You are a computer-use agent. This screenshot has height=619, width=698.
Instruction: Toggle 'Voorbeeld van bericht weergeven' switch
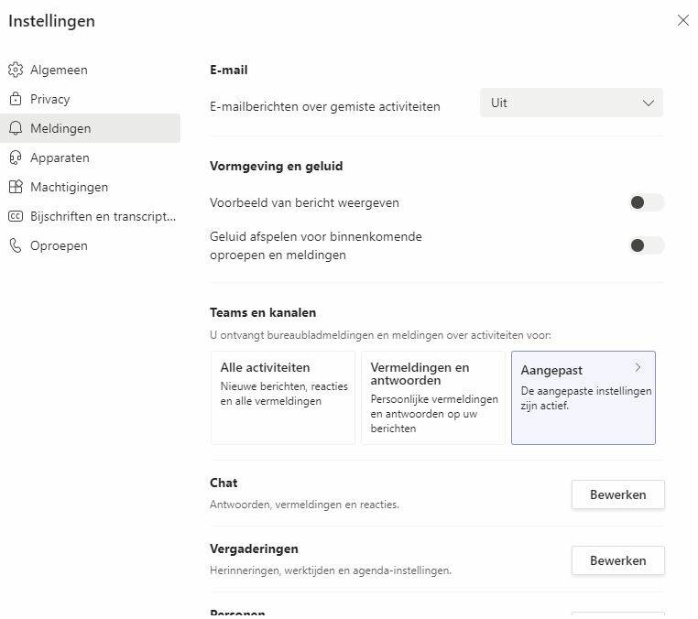coord(647,202)
